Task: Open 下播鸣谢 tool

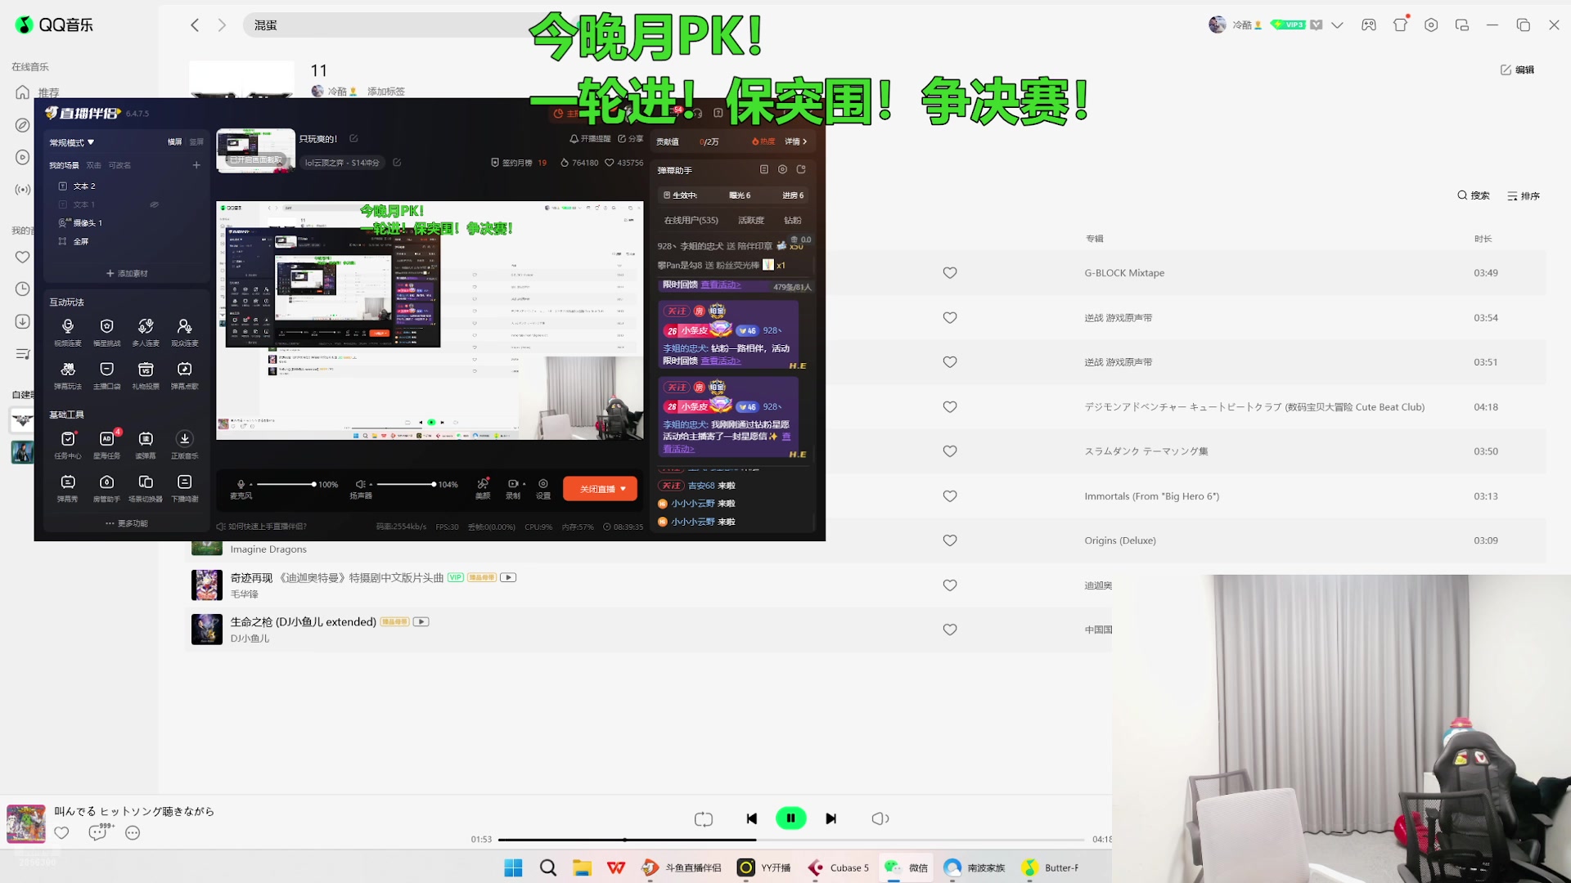Action: click(185, 488)
